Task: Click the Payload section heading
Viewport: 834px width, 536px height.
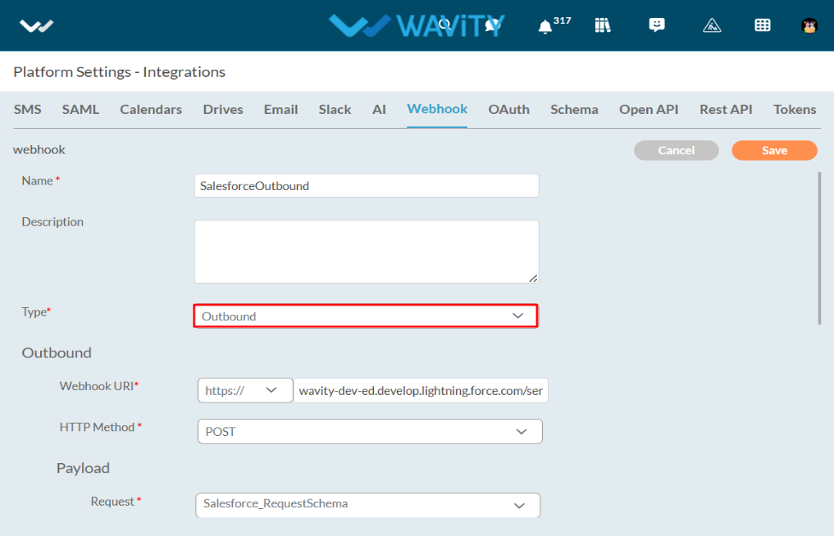Action: point(83,468)
